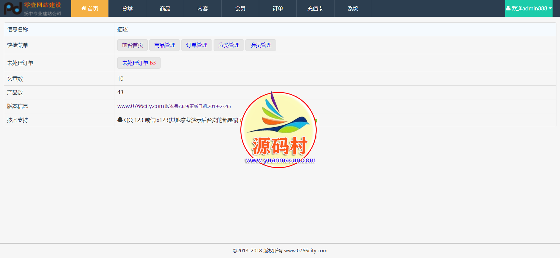Click the site logo in header
Viewport: 560px width, 258px height.
[x=33, y=9]
